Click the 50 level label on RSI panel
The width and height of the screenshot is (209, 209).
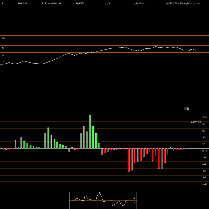coord(3,55)
